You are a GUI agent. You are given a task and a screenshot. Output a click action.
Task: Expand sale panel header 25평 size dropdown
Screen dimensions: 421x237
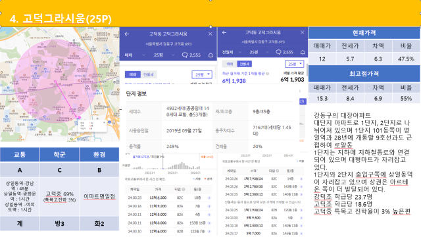click(x=164, y=55)
